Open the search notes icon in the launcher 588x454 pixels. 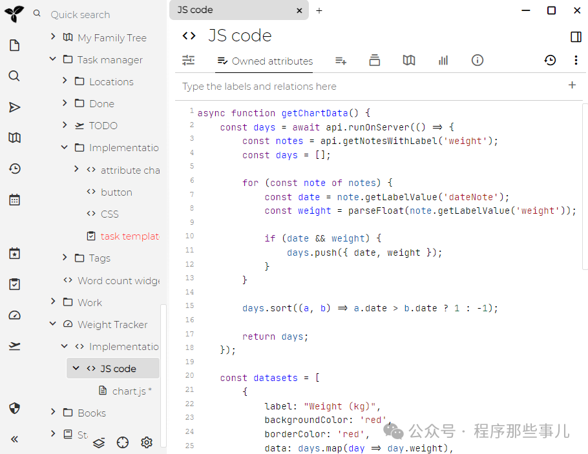pyautogui.click(x=14, y=76)
